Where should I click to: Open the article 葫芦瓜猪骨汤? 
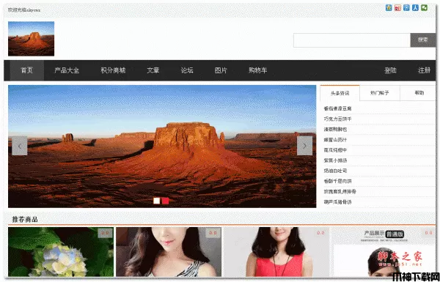[337, 202]
